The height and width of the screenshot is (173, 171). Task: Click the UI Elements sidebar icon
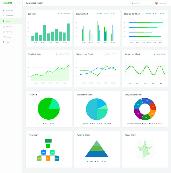[4, 16]
